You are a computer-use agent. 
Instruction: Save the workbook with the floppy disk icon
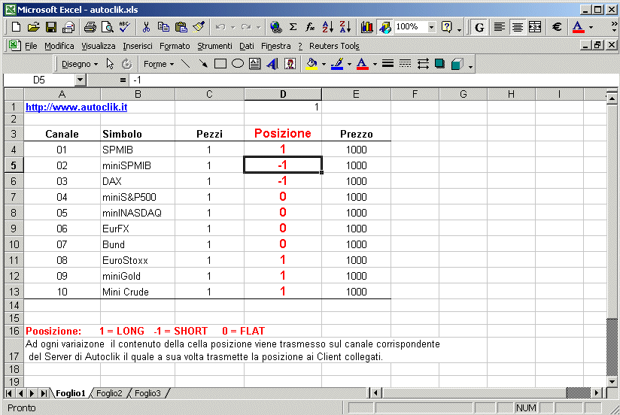click(x=51, y=27)
